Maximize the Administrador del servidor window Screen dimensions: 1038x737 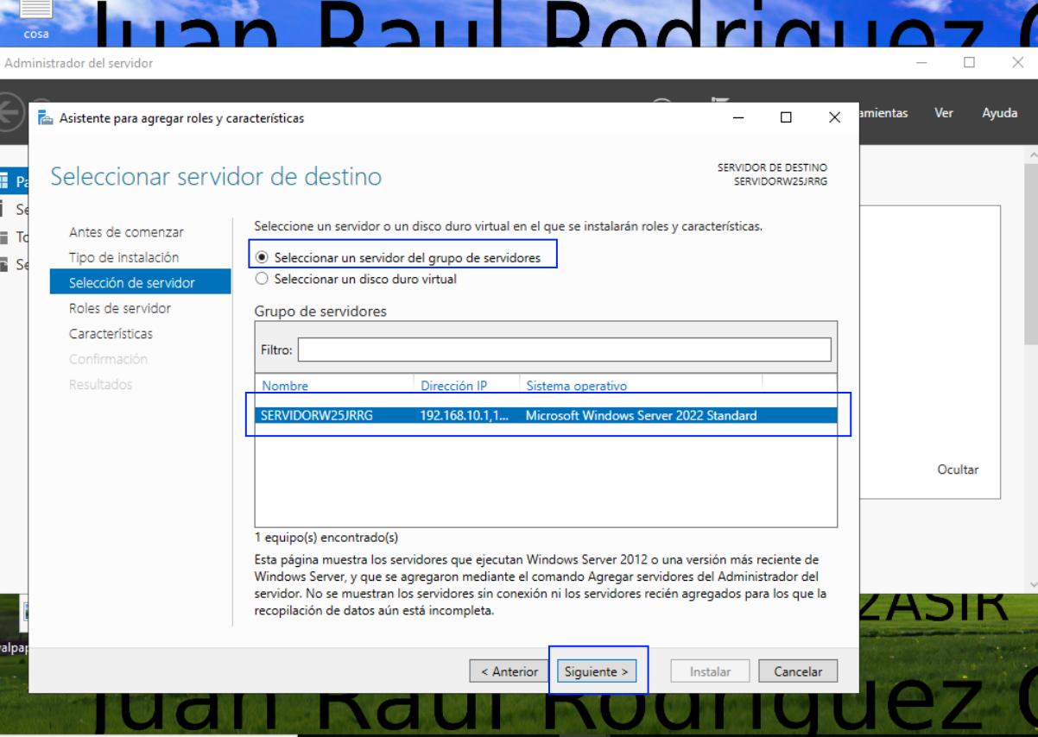(x=969, y=63)
